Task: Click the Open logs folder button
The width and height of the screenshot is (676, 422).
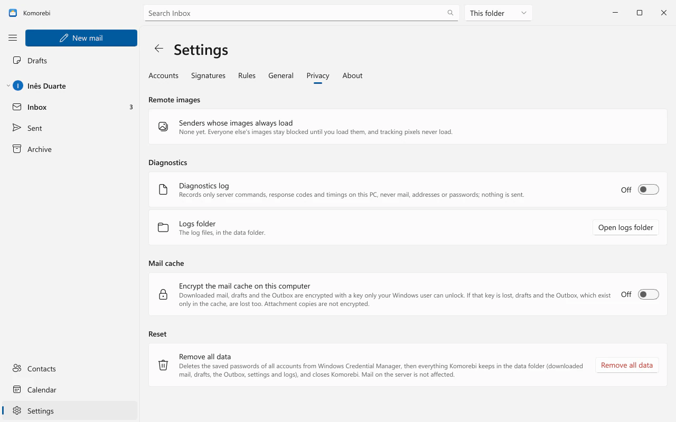Action: coord(625,227)
